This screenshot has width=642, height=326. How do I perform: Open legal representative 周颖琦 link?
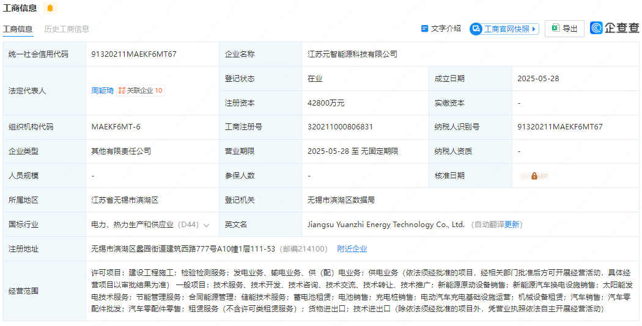click(x=102, y=90)
